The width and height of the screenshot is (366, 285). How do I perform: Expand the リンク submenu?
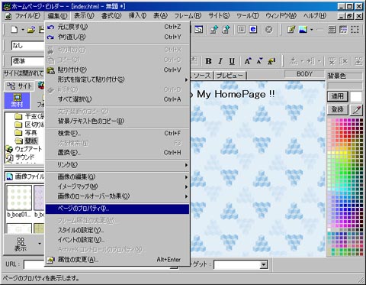coord(117,165)
